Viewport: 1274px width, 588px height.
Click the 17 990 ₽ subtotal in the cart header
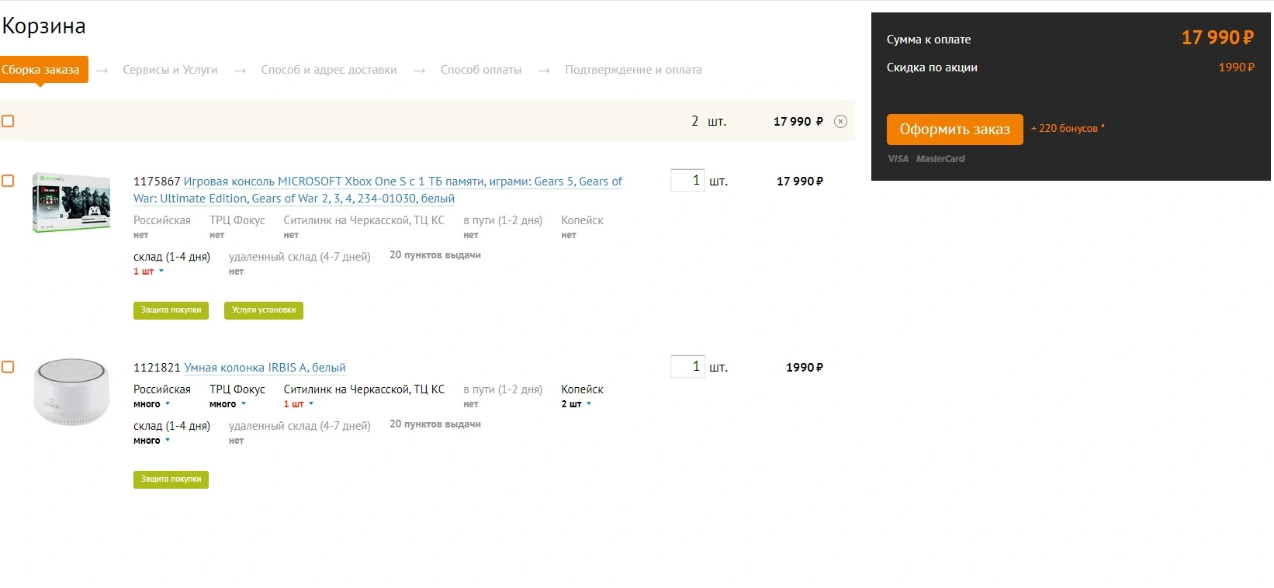click(x=798, y=122)
